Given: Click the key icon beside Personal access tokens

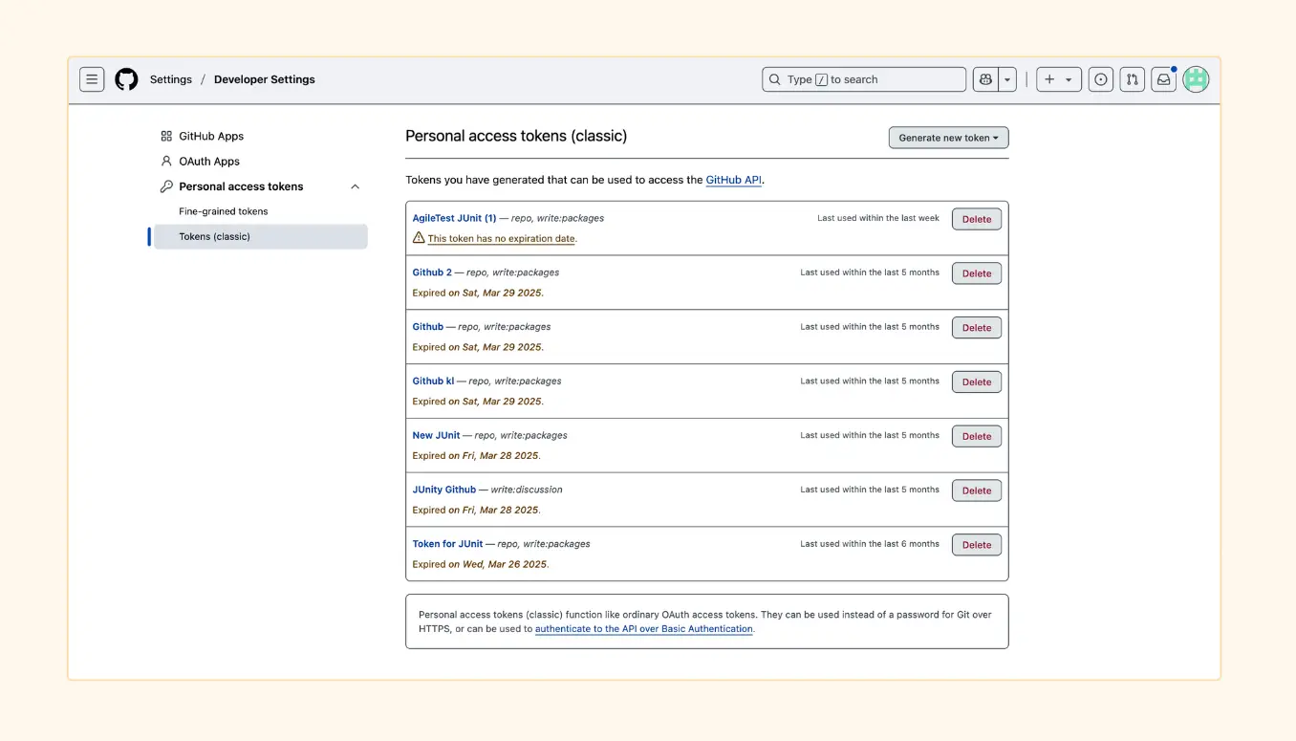Looking at the screenshot, I should pyautogui.click(x=166, y=186).
